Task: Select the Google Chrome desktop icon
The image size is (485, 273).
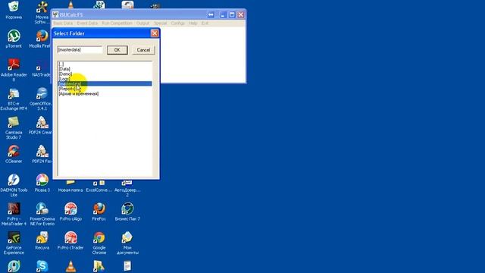Action: [99, 243]
